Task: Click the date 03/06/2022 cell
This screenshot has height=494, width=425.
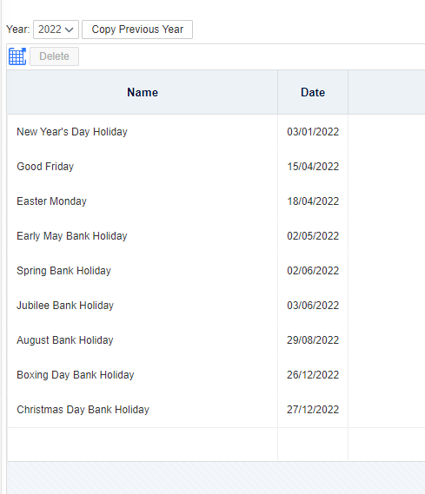Action: pyautogui.click(x=313, y=306)
